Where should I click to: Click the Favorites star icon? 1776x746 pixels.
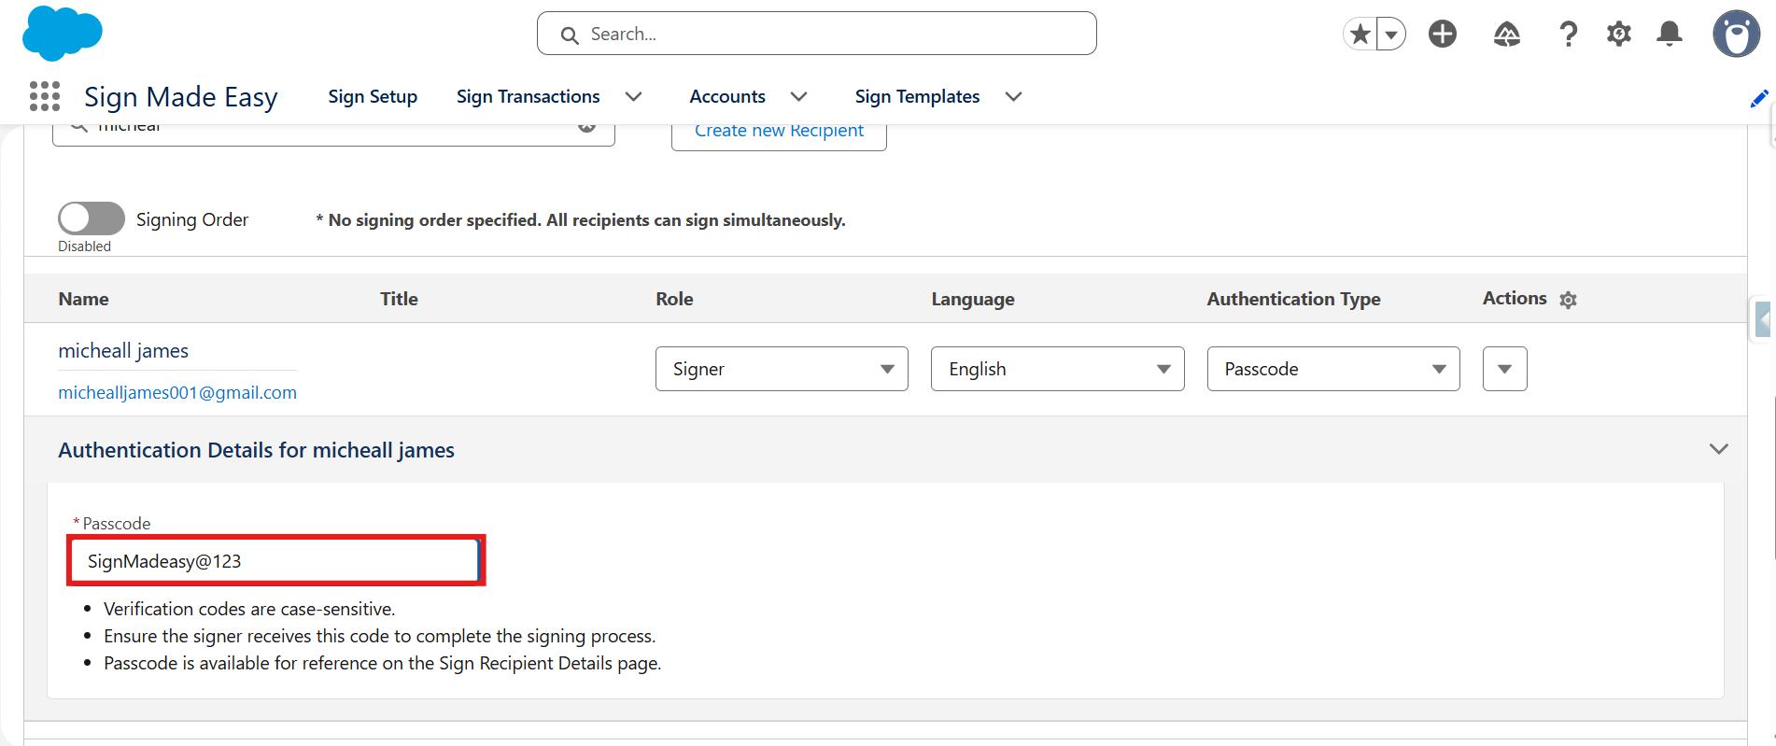[1360, 35]
